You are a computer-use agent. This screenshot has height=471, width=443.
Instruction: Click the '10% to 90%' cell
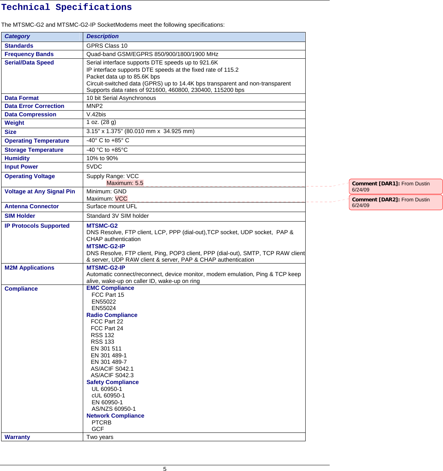point(102,158)
